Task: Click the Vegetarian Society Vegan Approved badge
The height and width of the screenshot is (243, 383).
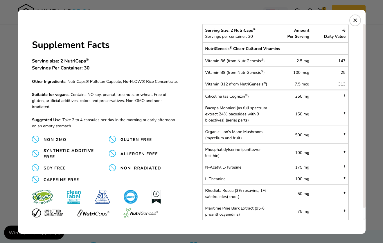Action: pyautogui.click(x=43, y=197)
